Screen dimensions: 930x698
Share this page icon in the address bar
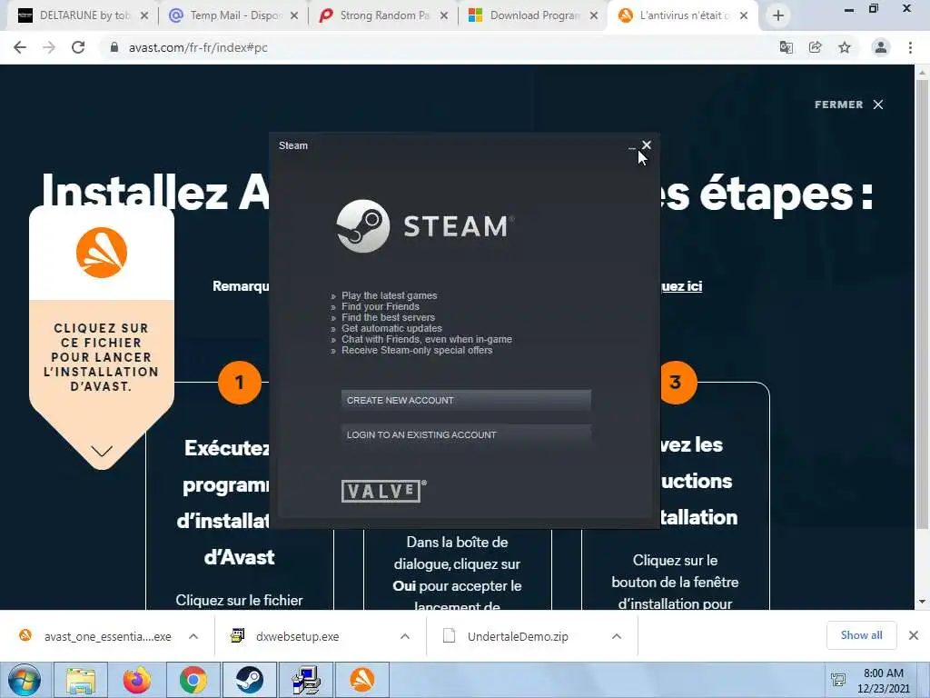click(x=816, y=47)
